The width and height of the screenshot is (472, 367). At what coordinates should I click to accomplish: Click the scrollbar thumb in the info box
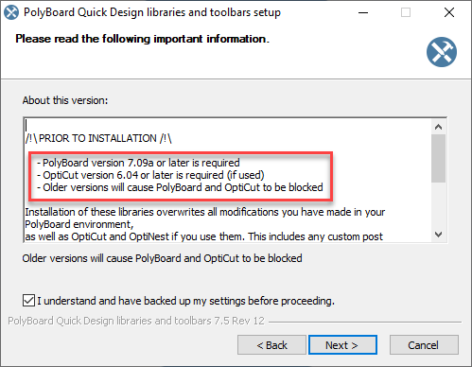(x=438, y=158)
